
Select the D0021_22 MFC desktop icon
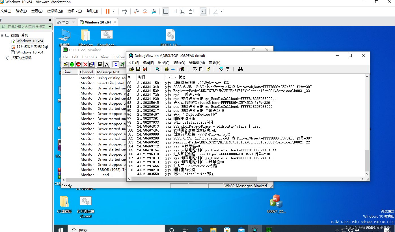[x=276, y=204]
